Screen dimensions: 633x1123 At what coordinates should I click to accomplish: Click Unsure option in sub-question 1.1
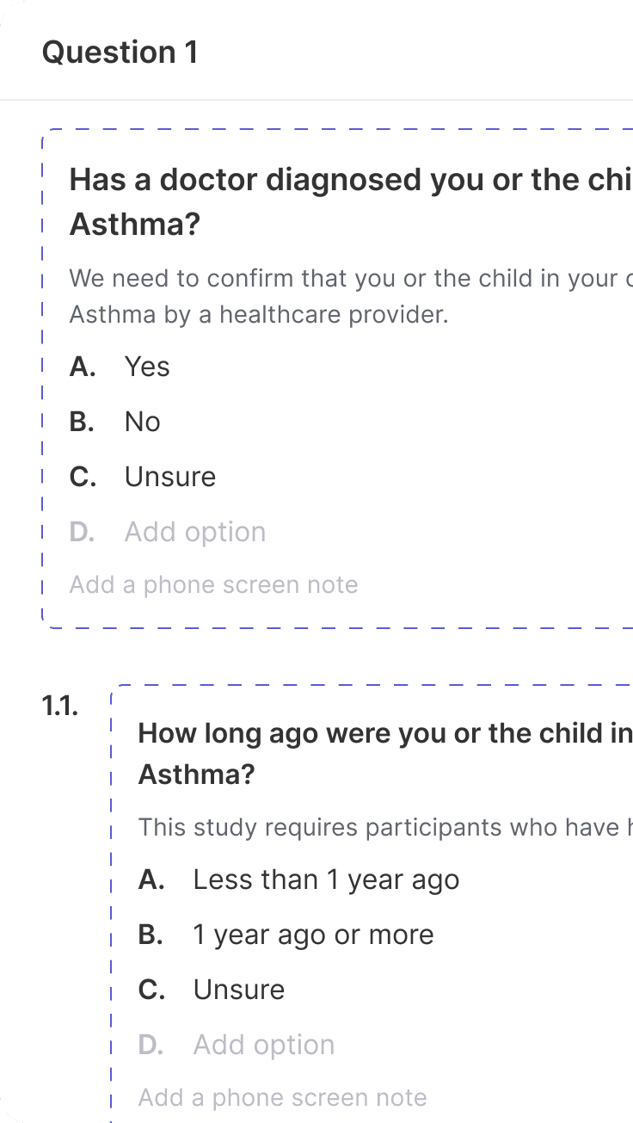(239, 990)
